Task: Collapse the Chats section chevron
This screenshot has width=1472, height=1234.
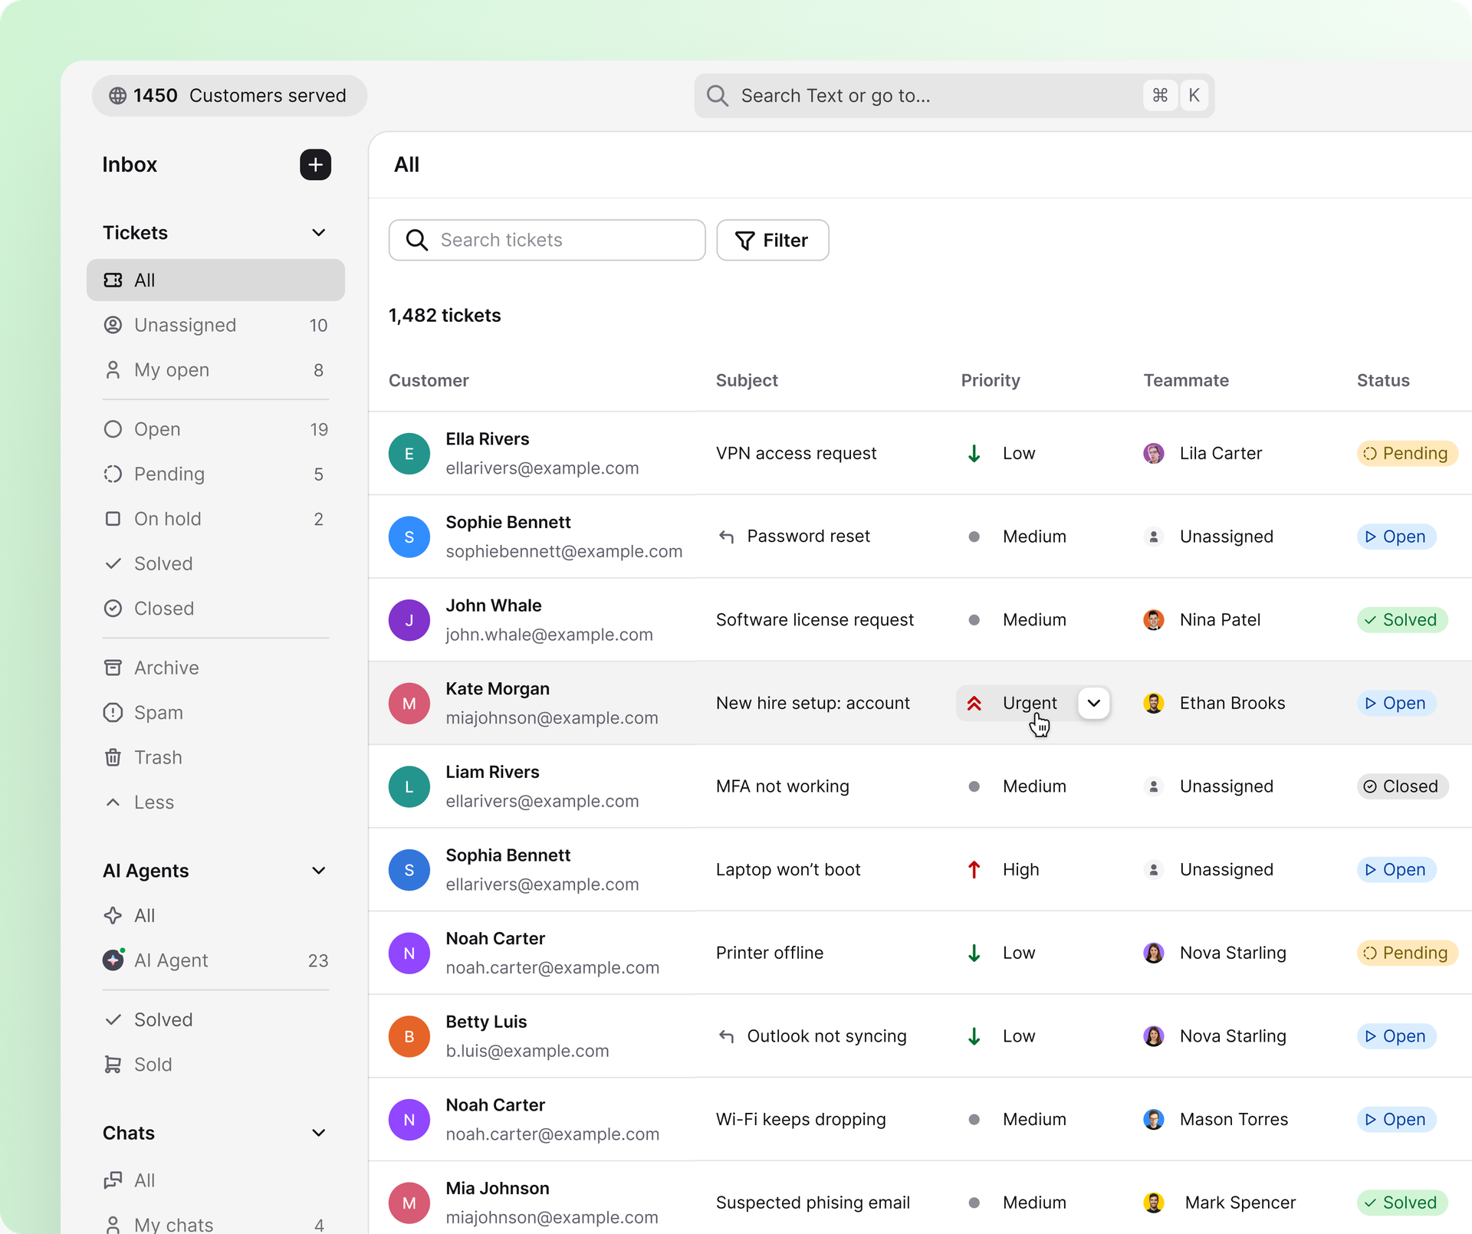Action: pos(319,1133)
